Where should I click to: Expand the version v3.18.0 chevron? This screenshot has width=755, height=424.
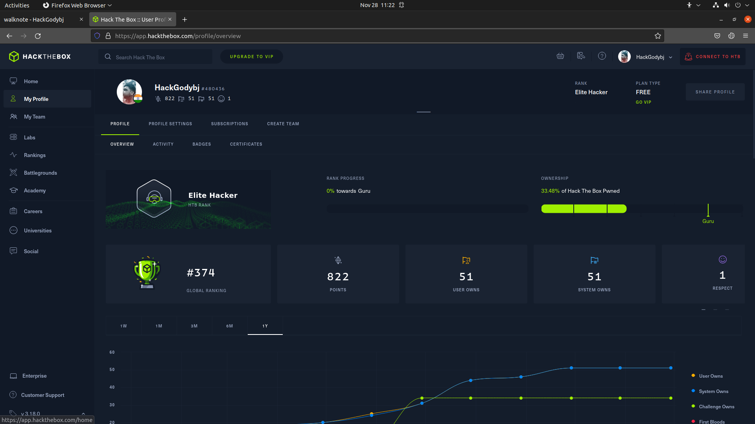(x=83, y=413)
